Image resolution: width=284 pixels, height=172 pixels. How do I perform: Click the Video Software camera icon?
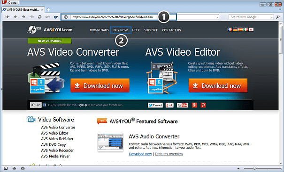coord(31,119)
